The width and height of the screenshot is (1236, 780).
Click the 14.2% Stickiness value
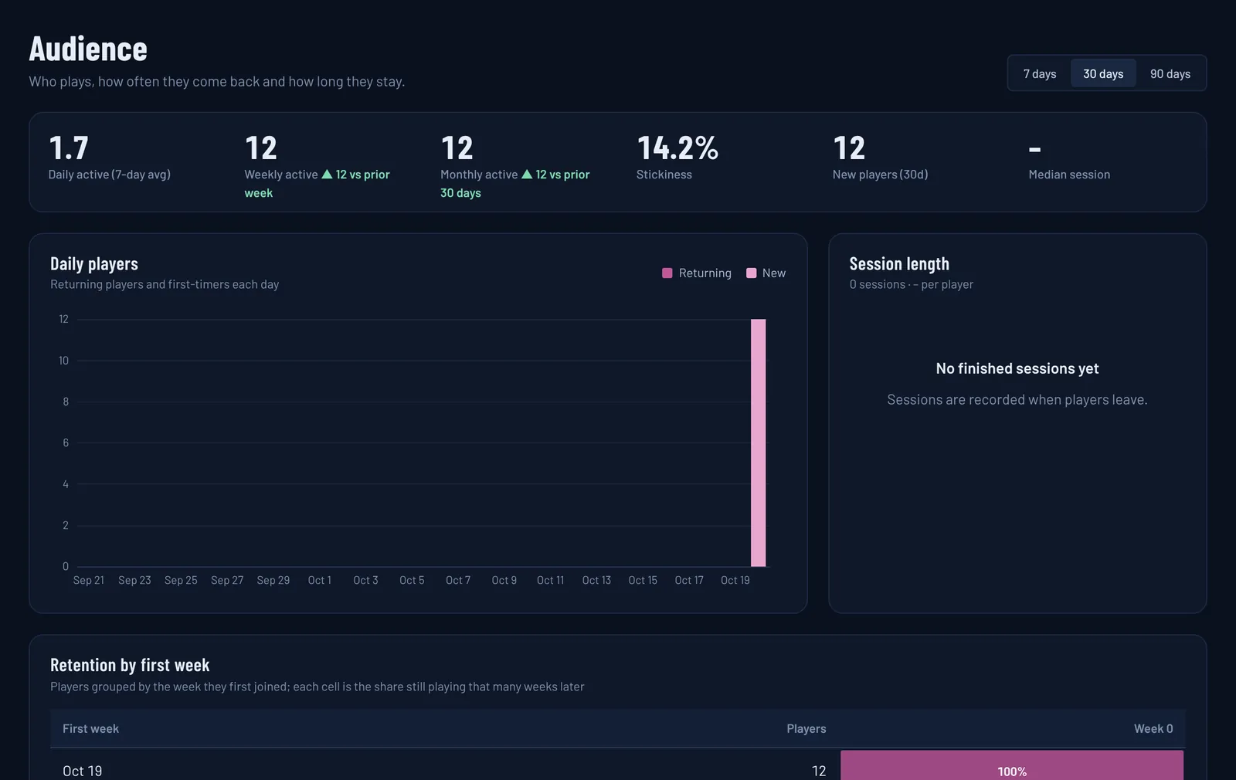coord(677,148)
